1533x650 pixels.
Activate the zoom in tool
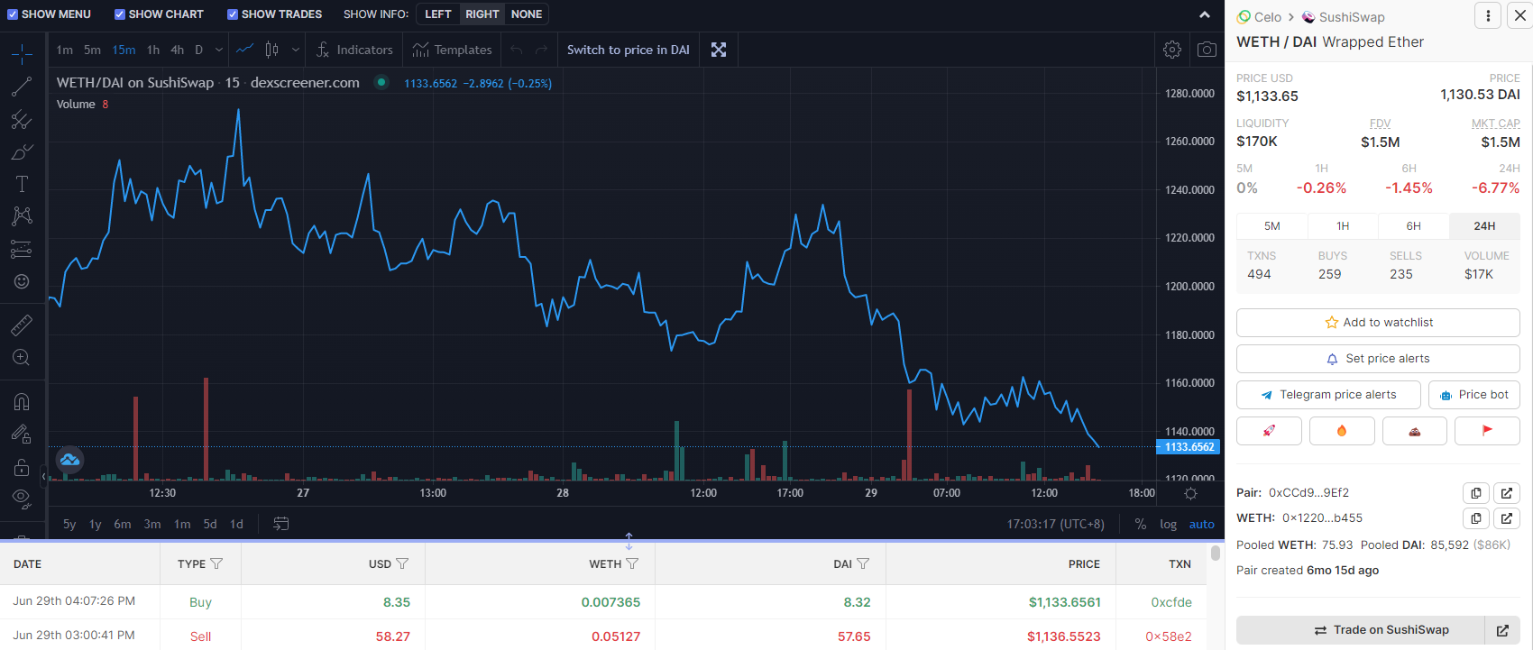[x=22, y=358]
